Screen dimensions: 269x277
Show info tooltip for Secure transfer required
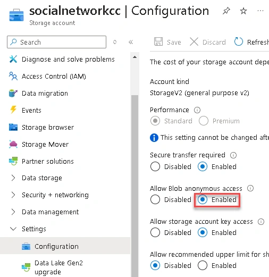pos(233,155)
